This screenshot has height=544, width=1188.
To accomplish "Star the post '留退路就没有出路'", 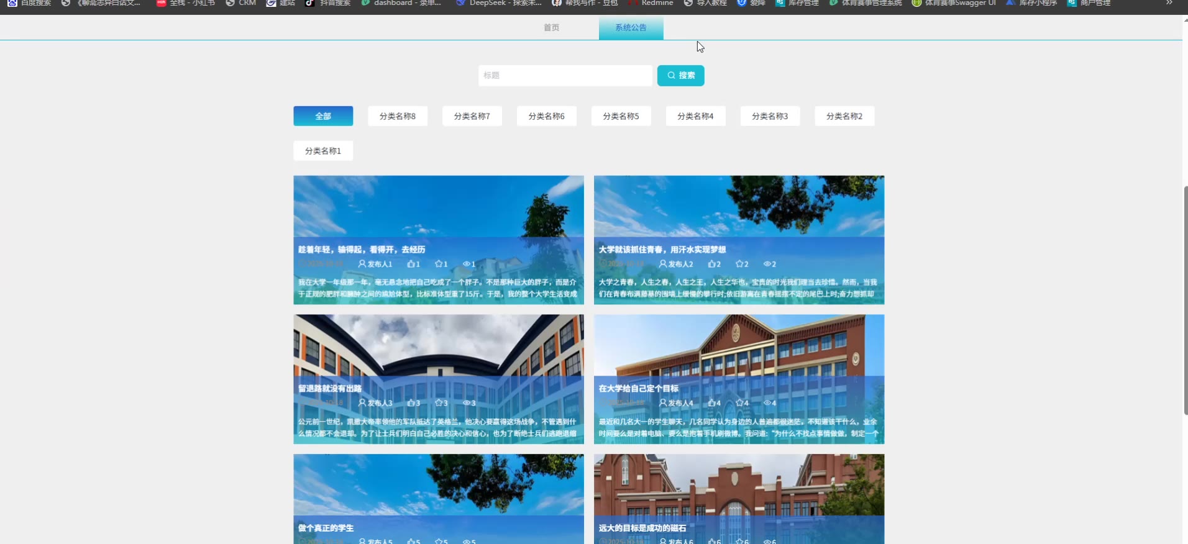I will 439,403.
